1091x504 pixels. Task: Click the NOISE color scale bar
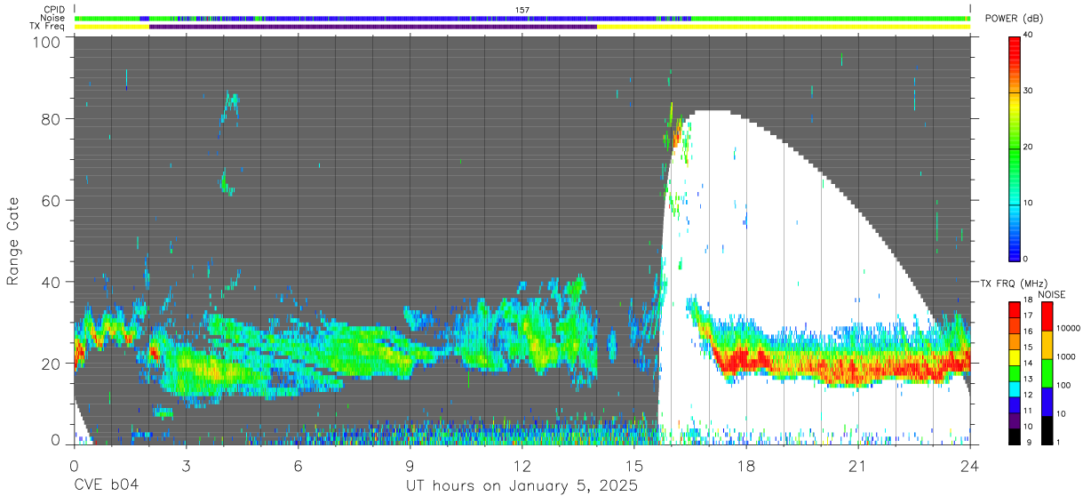point(1048,372)
